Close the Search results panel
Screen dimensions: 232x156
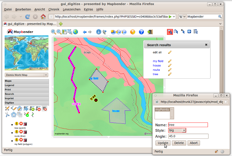click(206, 45)
